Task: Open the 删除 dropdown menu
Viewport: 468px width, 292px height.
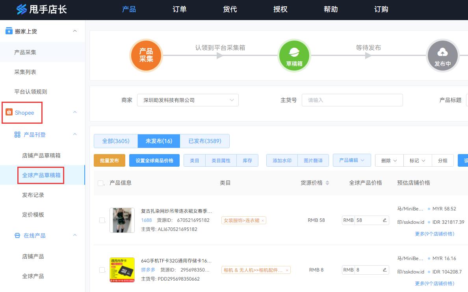Action: tap(389, 160)
